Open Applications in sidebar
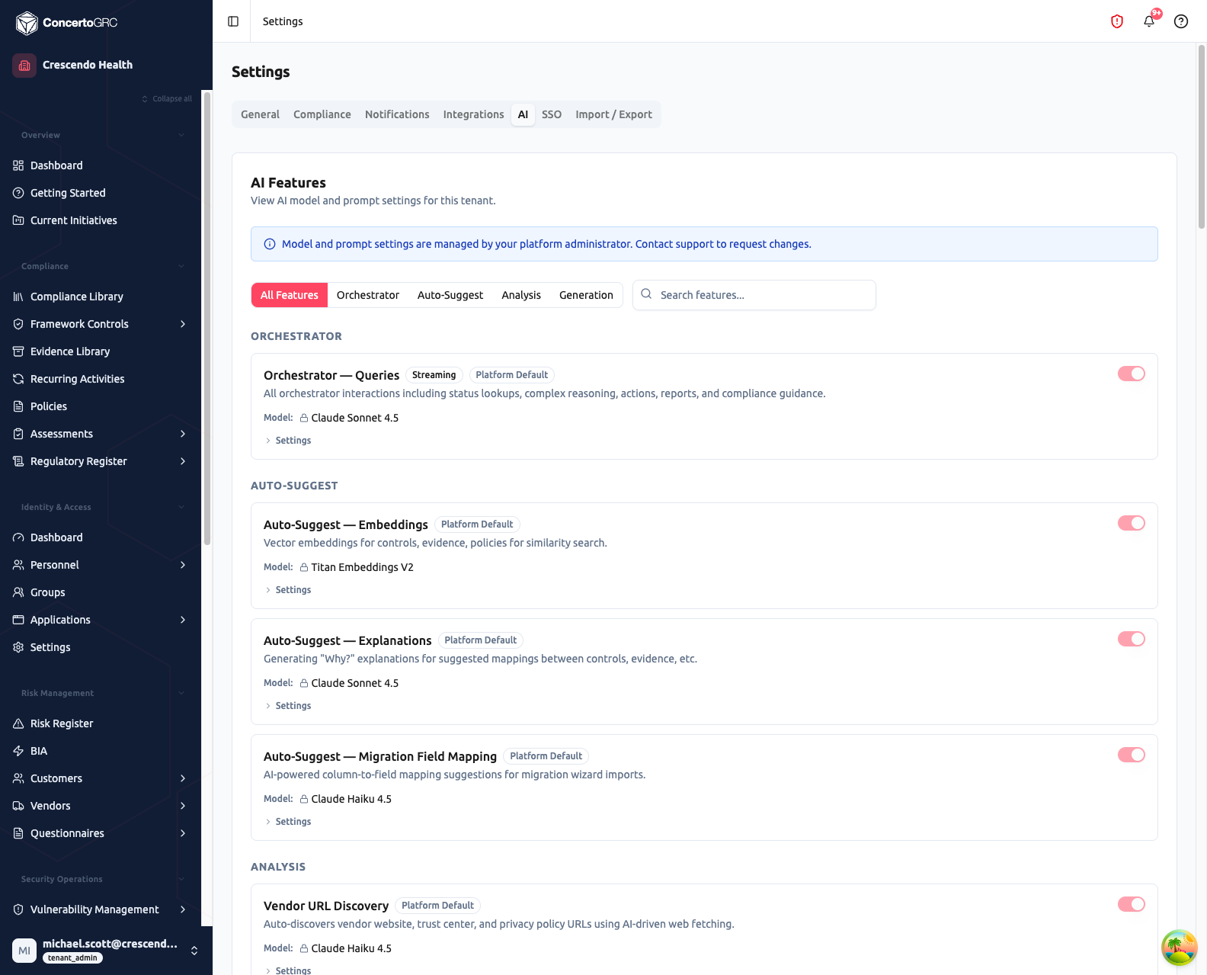 [x=60, y=620]
